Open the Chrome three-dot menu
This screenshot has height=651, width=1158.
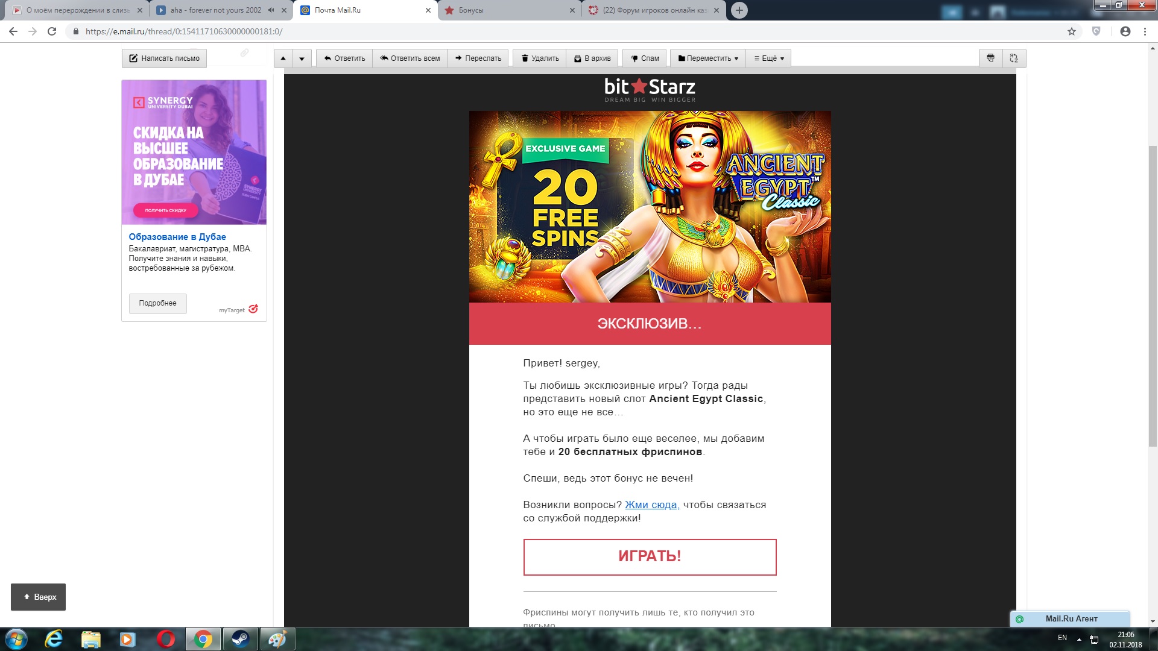(x=1145, y=31)
